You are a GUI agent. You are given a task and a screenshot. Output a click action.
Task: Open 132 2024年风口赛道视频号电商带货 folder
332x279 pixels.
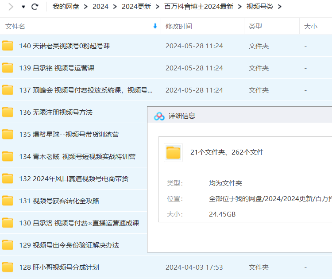[81, 179]
